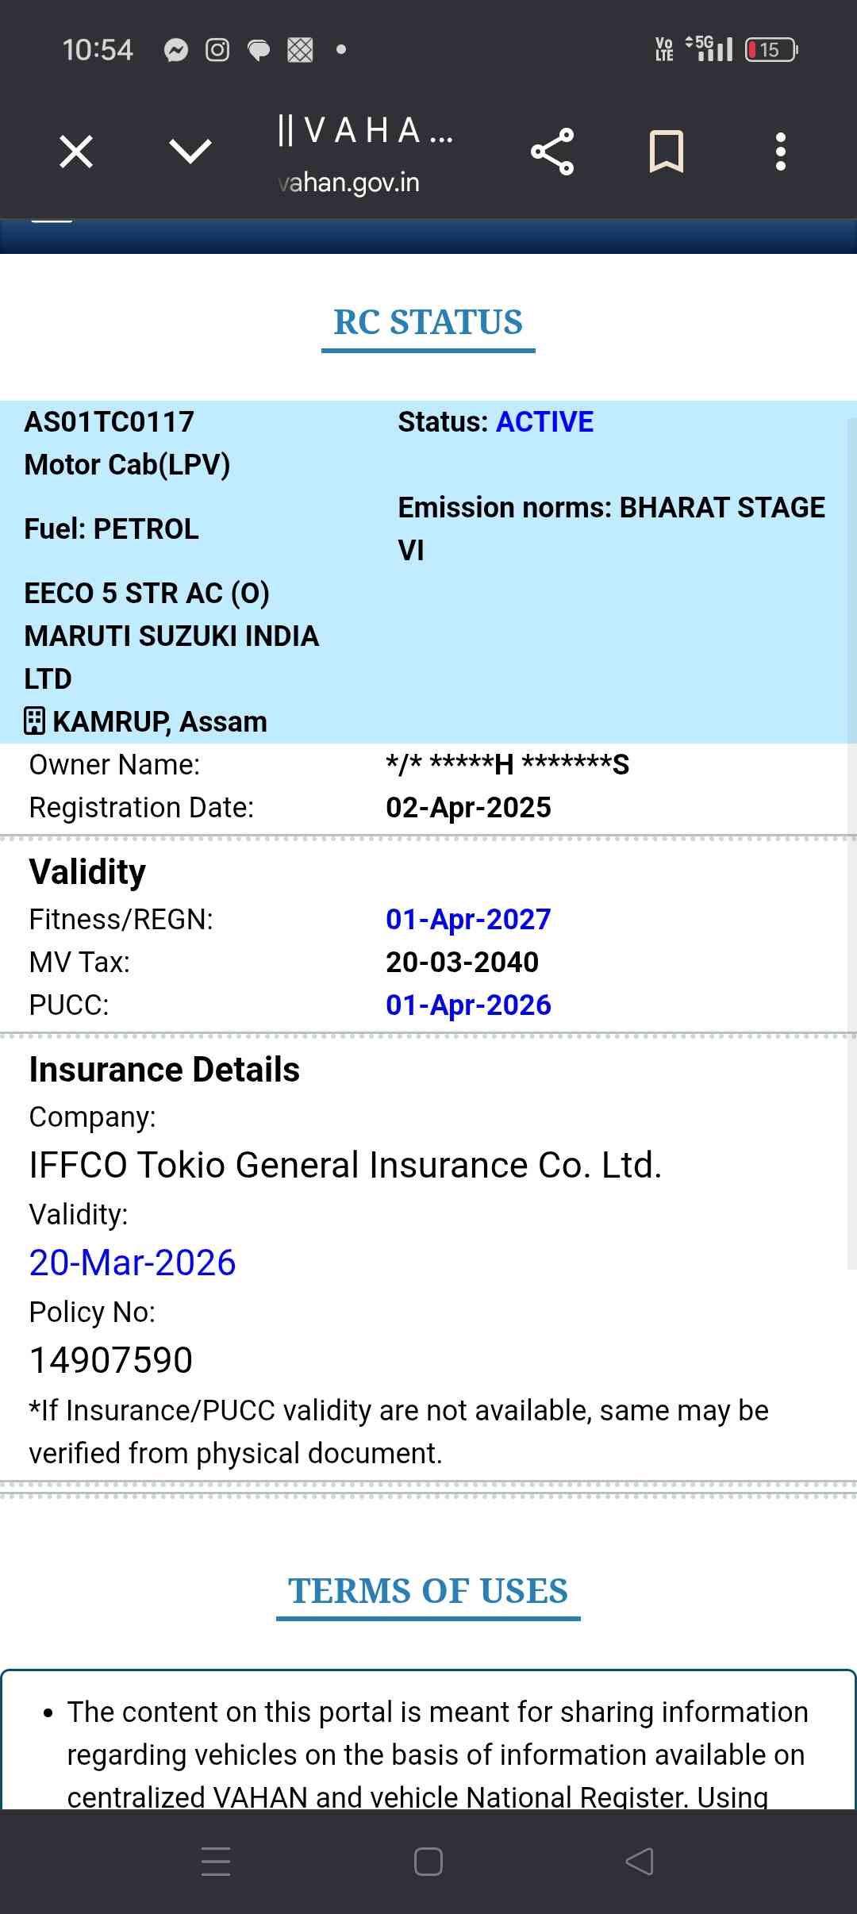The image size is (857, 1914).
Task: Tap the share icon
Action: [x=552, y=152]
